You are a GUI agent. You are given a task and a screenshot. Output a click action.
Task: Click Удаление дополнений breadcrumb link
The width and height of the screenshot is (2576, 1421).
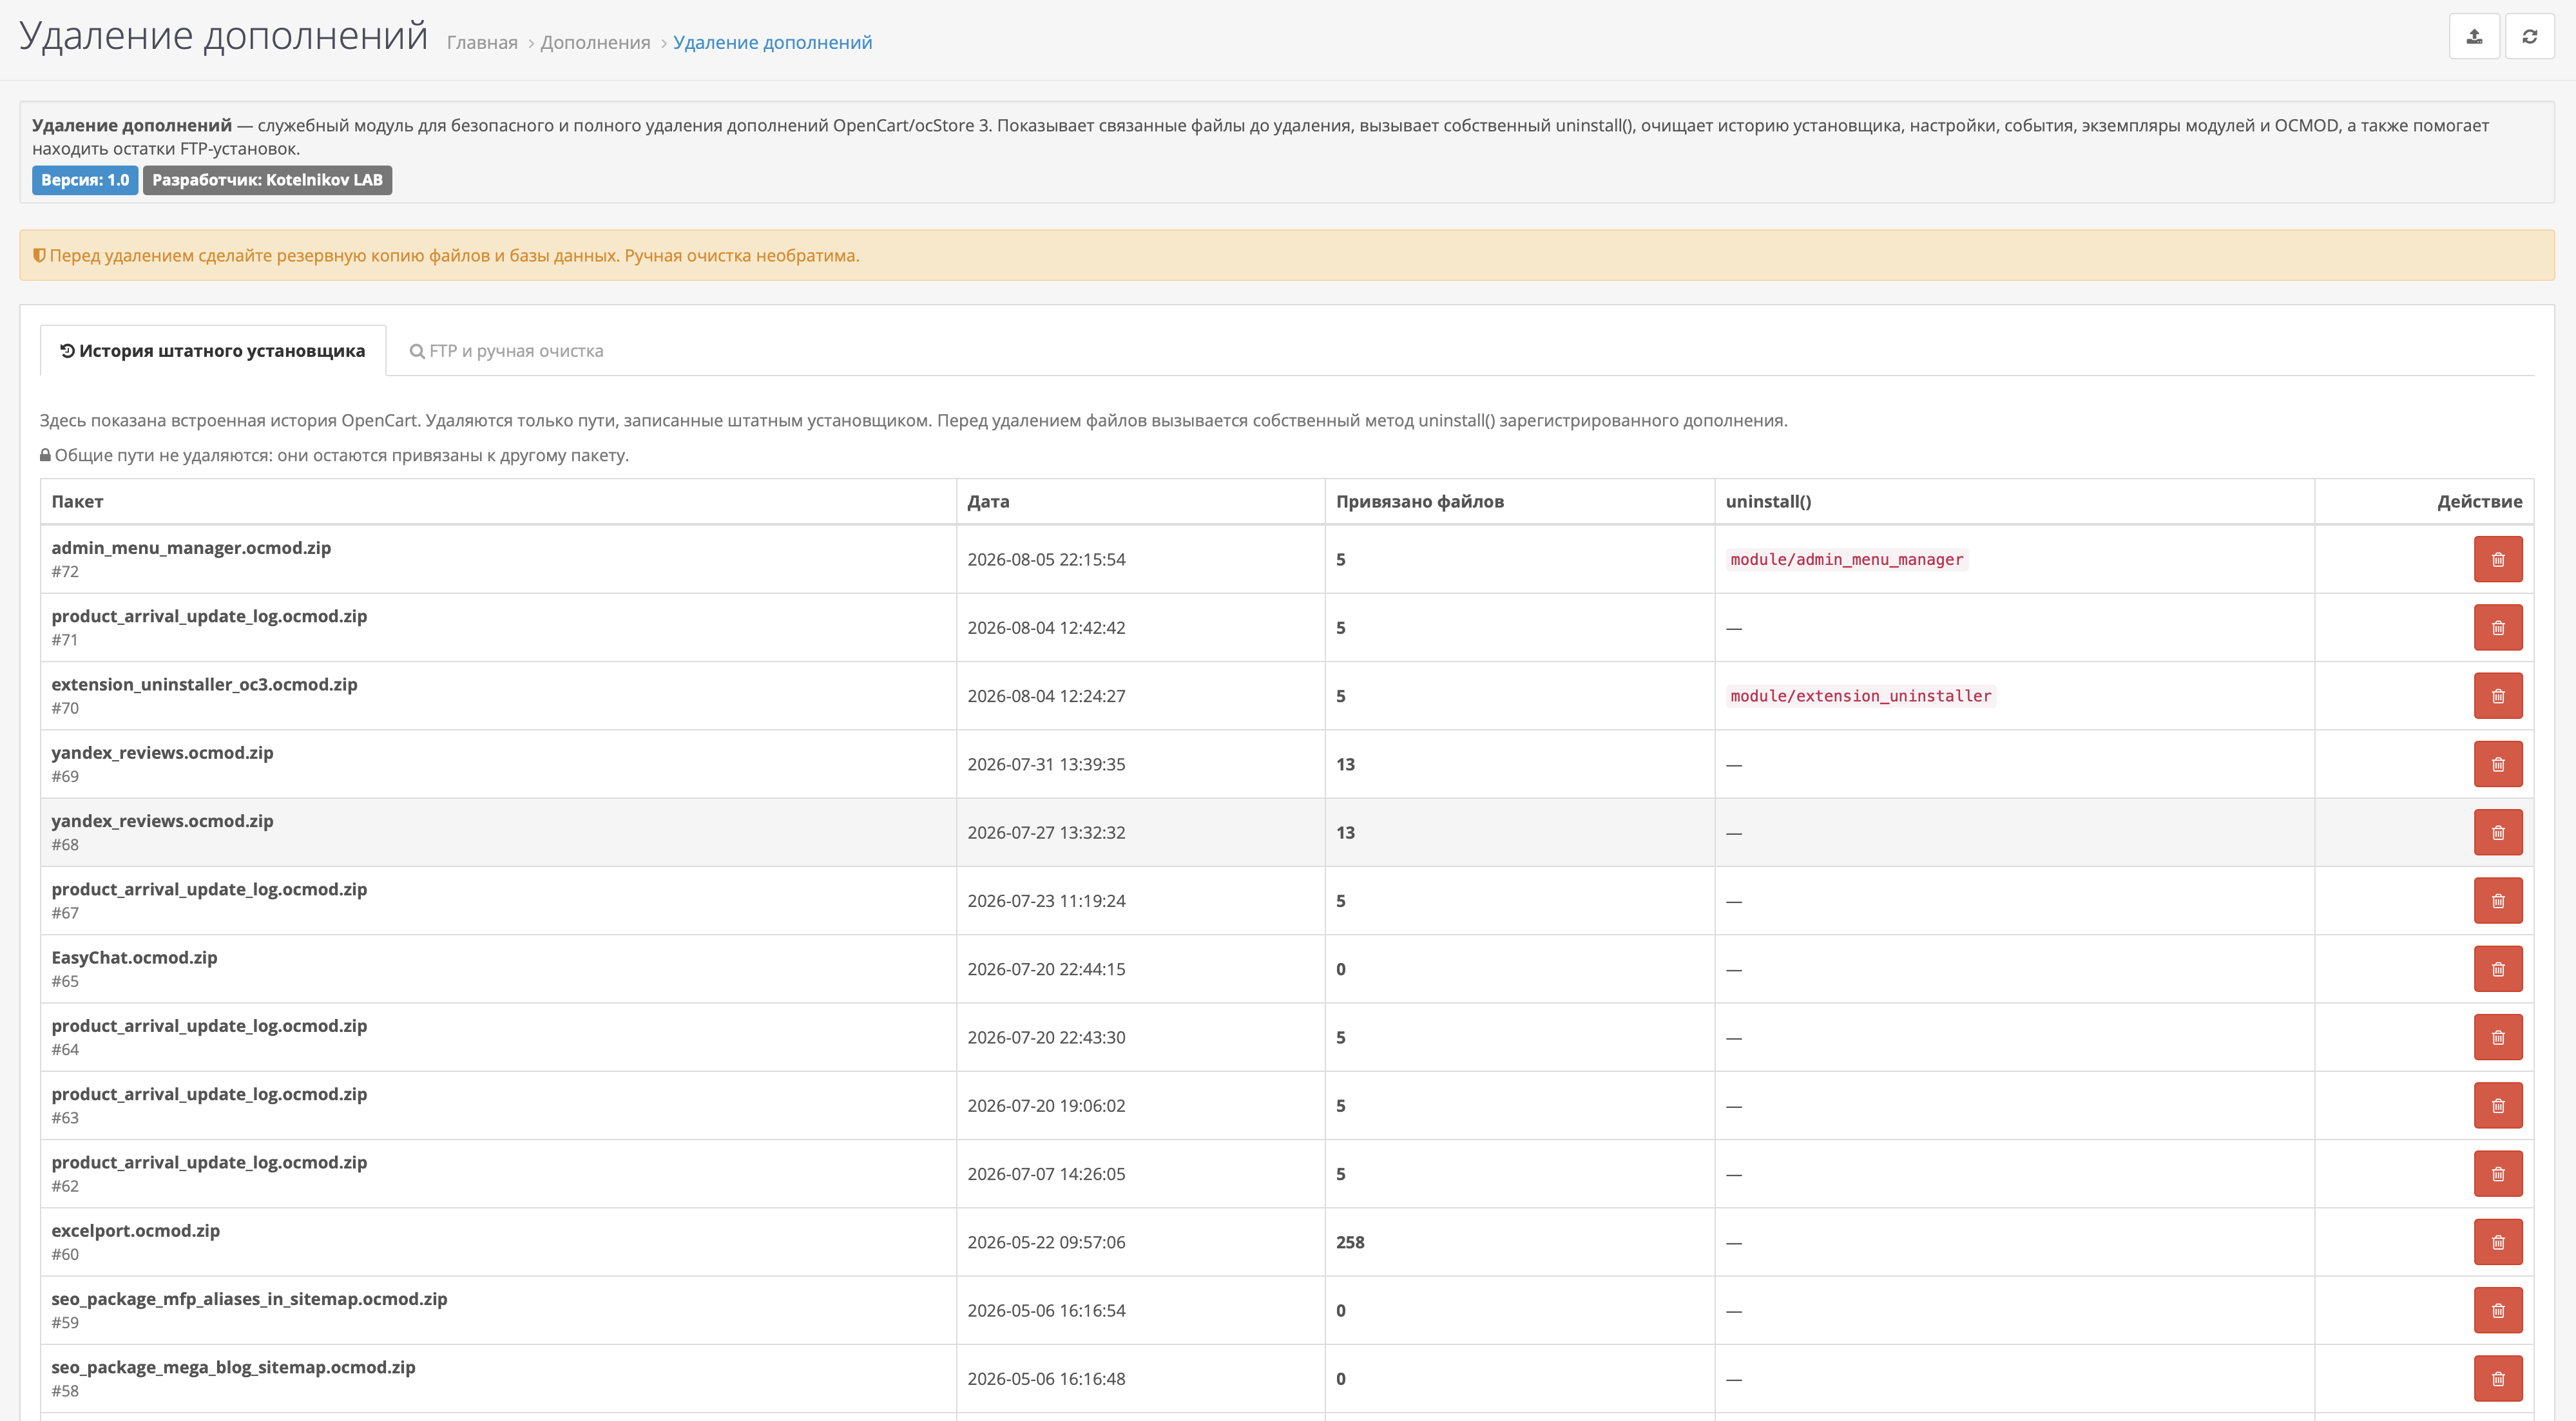(x=772, y=42)
